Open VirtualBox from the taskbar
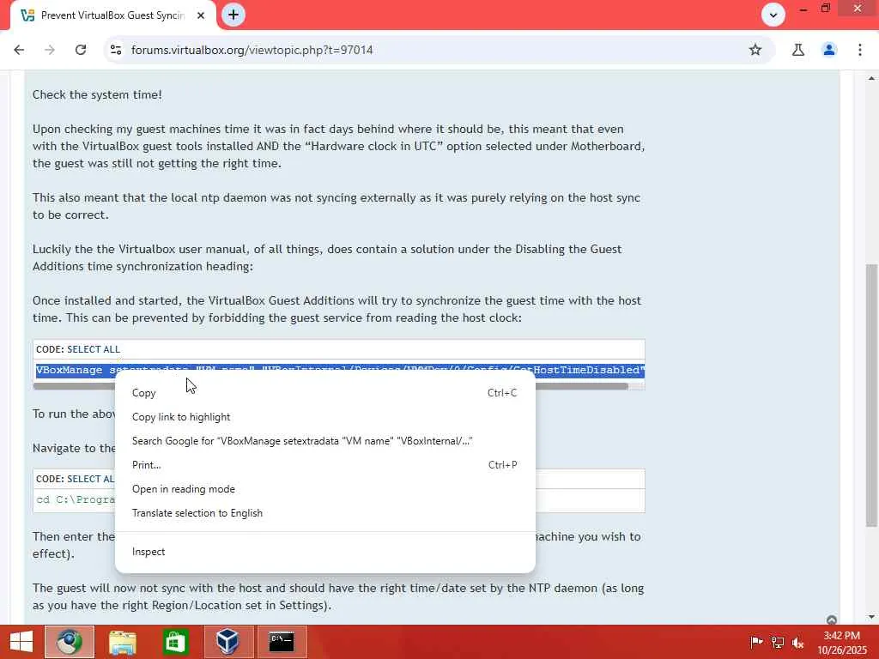 tap(228, 642)
